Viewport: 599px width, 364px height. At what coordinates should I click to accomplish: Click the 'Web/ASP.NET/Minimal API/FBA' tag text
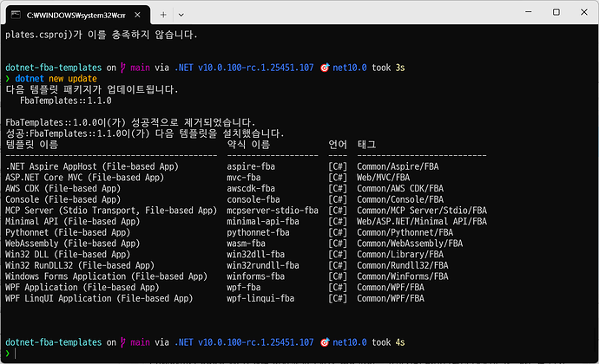pyautogui.click(x=421, y=221)
